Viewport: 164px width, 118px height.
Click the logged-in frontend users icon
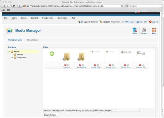79,22
